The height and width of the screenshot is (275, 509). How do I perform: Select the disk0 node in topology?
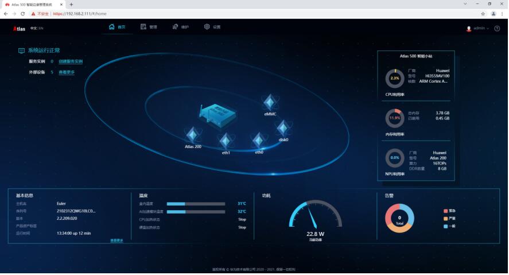tap(283, 130)
